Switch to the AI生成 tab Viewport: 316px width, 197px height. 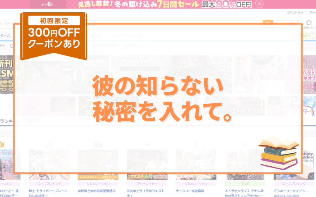96,36
